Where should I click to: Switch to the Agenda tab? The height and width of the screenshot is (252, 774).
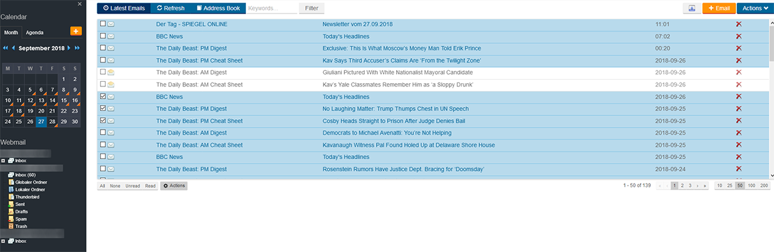[35, 32]
